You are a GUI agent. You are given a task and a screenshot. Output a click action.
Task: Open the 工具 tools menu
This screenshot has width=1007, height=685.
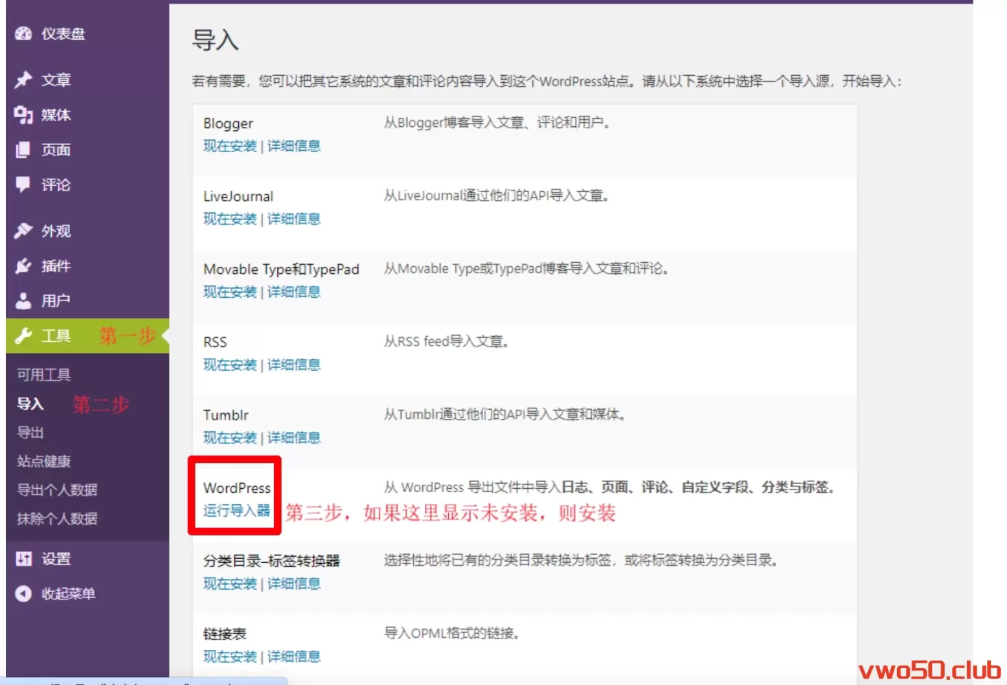tap(56, 336)
